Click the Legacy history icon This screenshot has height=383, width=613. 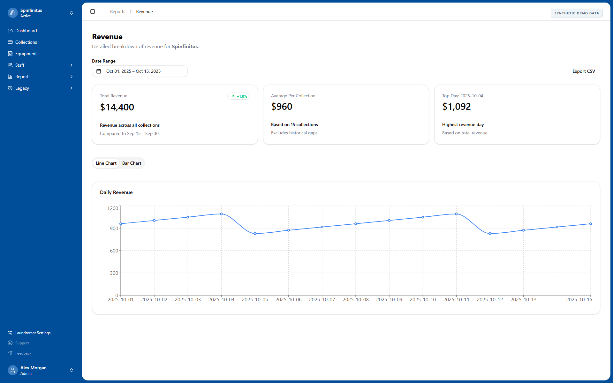click(x=10, y=88)
